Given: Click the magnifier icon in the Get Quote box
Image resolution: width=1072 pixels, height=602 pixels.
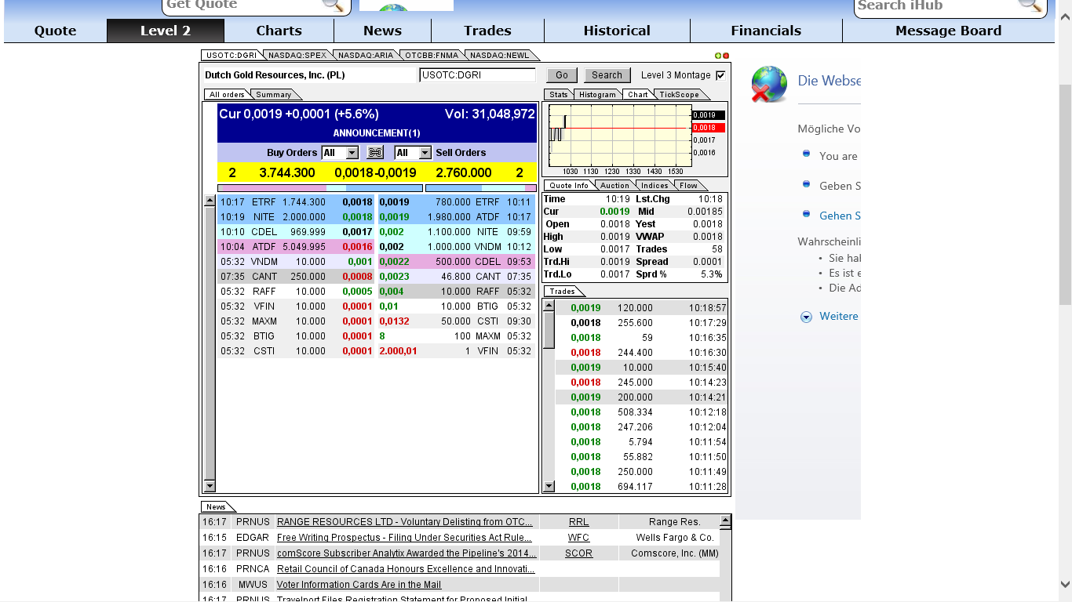Looking at the screenshot, I should [333, 5].
